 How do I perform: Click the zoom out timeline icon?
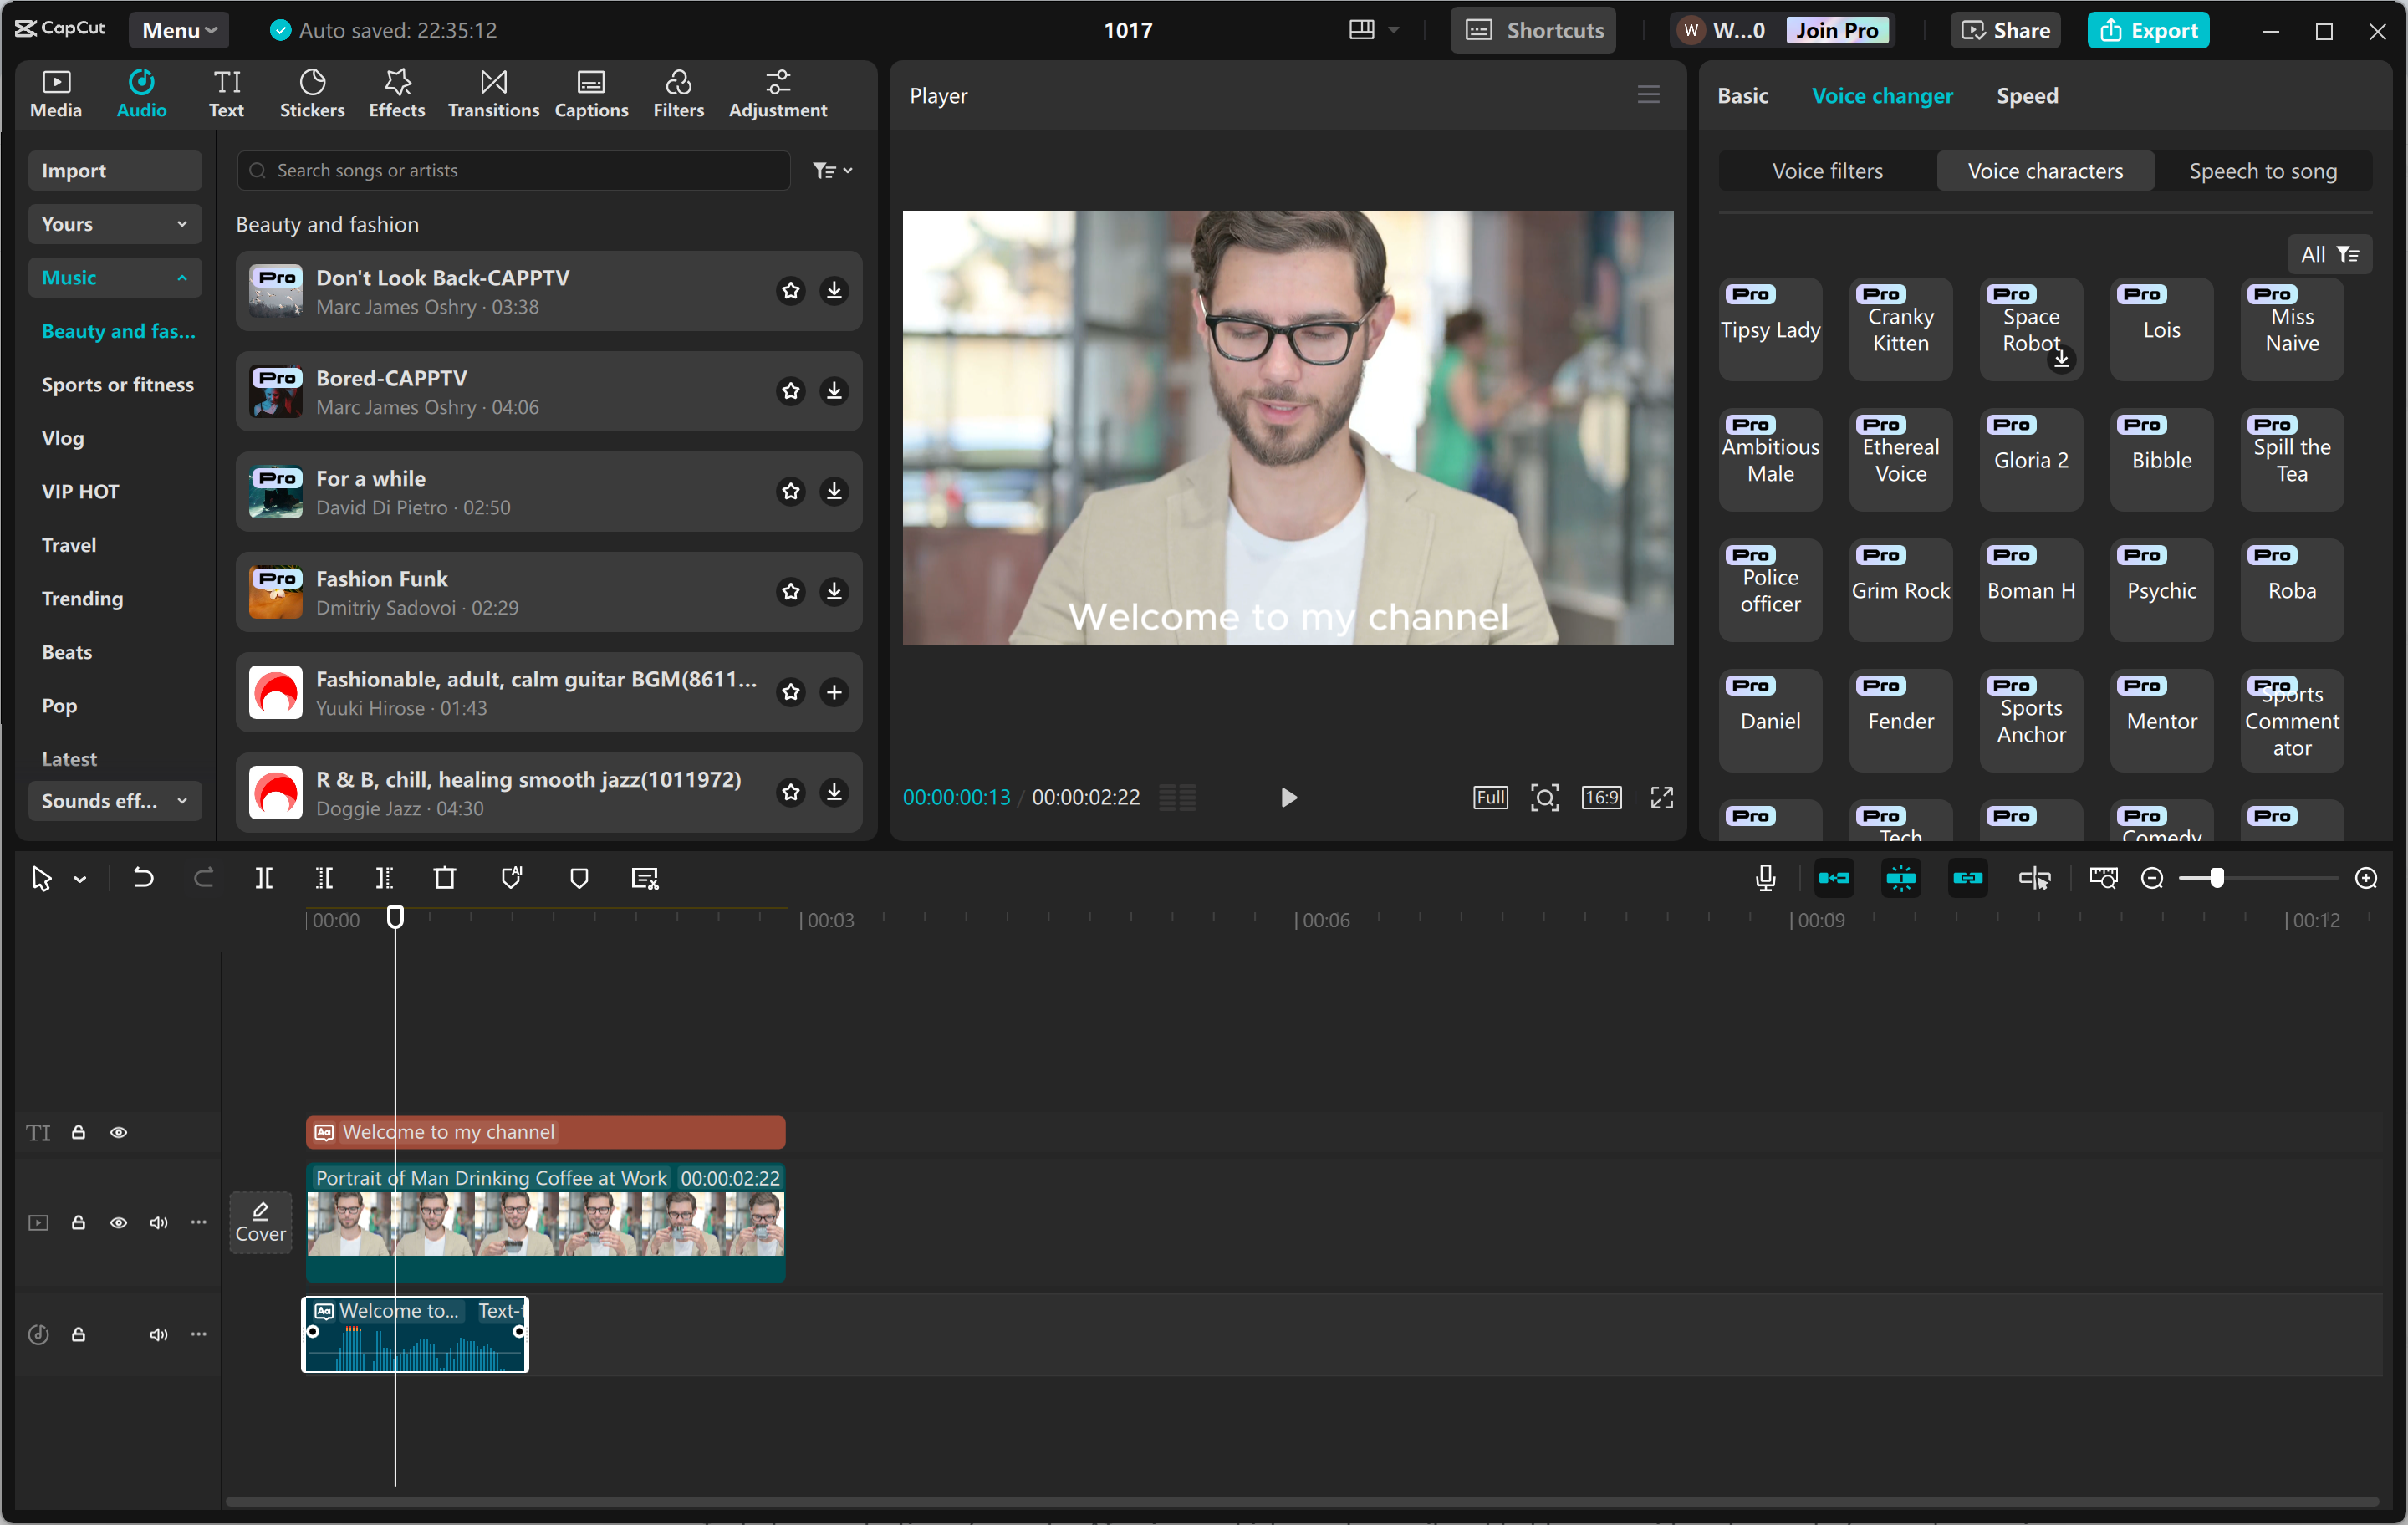click(x=2152, y=878)
